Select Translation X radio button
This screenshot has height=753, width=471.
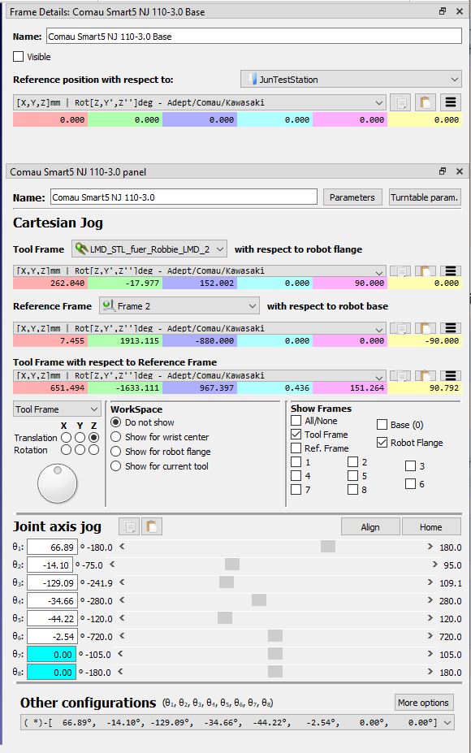(x=66, y=438)
